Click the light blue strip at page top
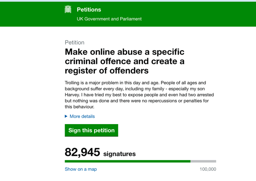The image size is (256, 181). 128,1
